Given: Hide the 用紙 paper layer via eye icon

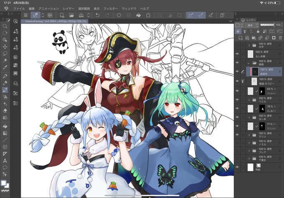Looking at the screenshot, I should tap(237, 167).
